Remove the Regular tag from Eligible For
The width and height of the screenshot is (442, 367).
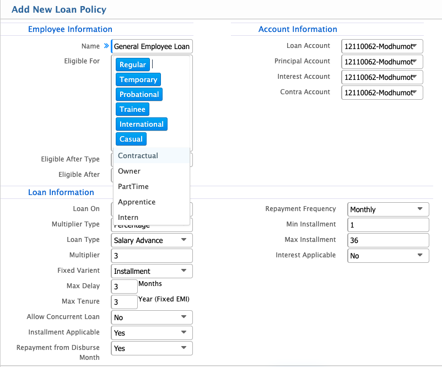click(x=132, y=65)
